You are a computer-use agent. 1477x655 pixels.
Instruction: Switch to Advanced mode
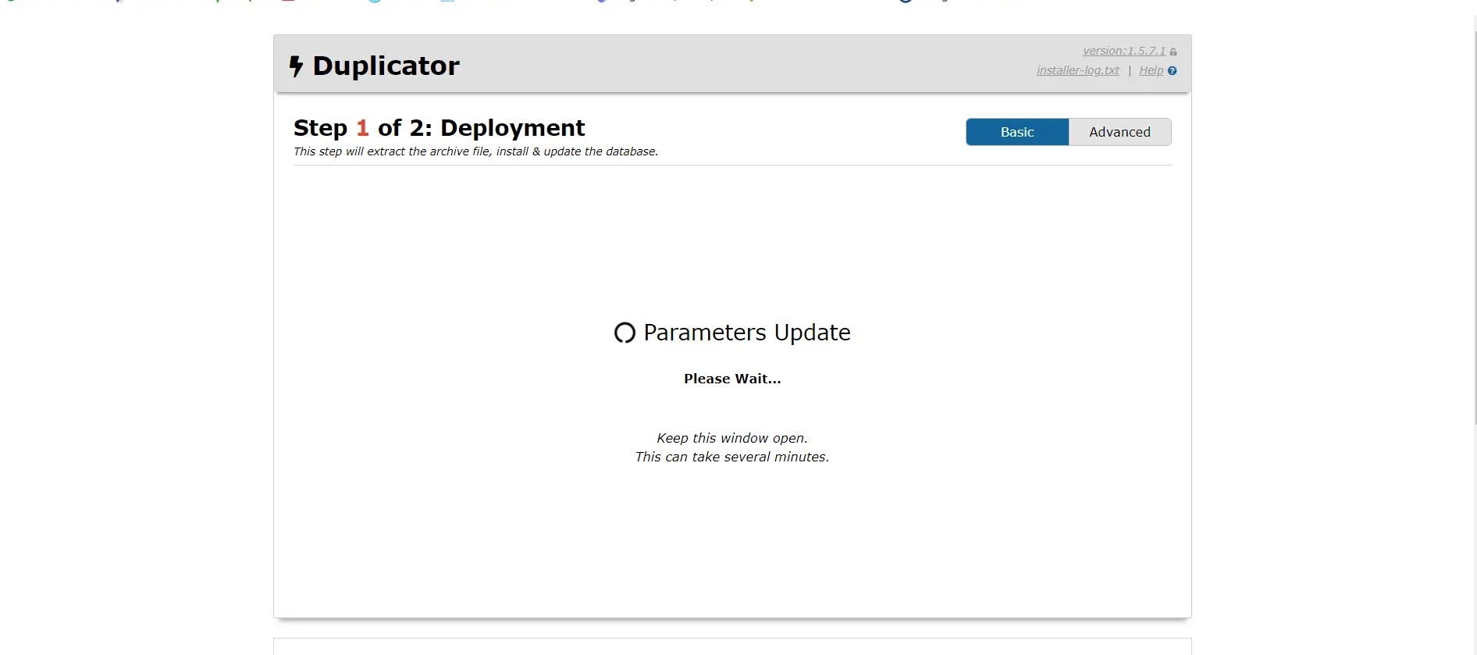[x=1119, y=132]
